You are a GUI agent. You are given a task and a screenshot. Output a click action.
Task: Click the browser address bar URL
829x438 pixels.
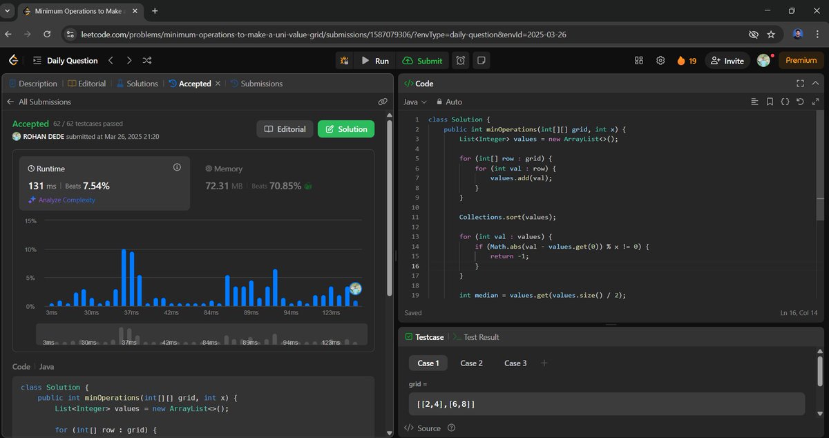(x=325, y=34)
